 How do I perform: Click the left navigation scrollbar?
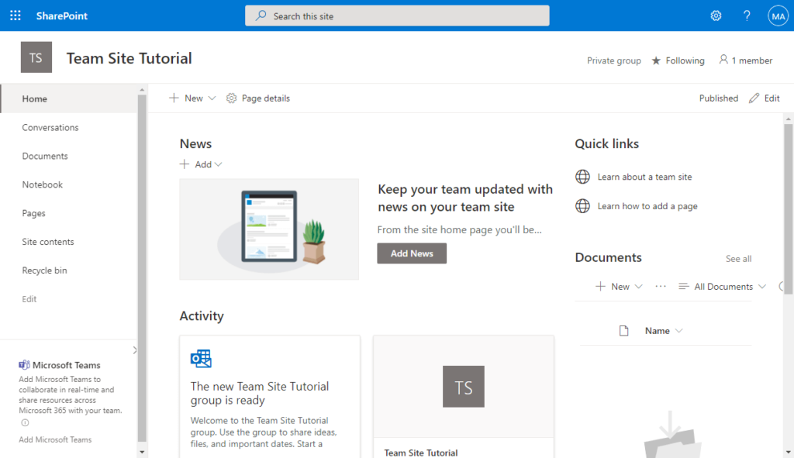click(x=142, y=268)
